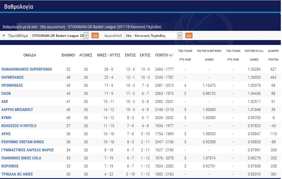Click the ΚΟΡΟΙΒΟΣ team link

tap(10, 166)
